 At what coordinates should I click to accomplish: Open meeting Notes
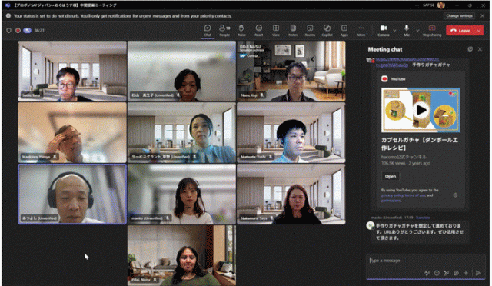(x=293, y=31)
